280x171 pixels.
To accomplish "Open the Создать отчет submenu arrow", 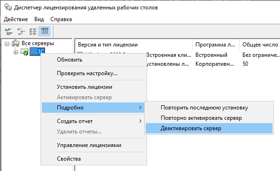I will [x=140, y=121].
